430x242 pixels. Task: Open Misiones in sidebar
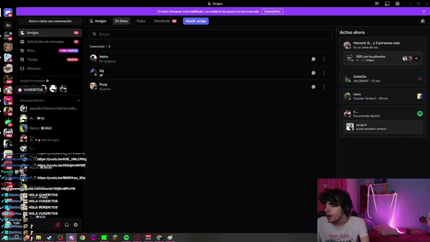[x=50, y=69]
